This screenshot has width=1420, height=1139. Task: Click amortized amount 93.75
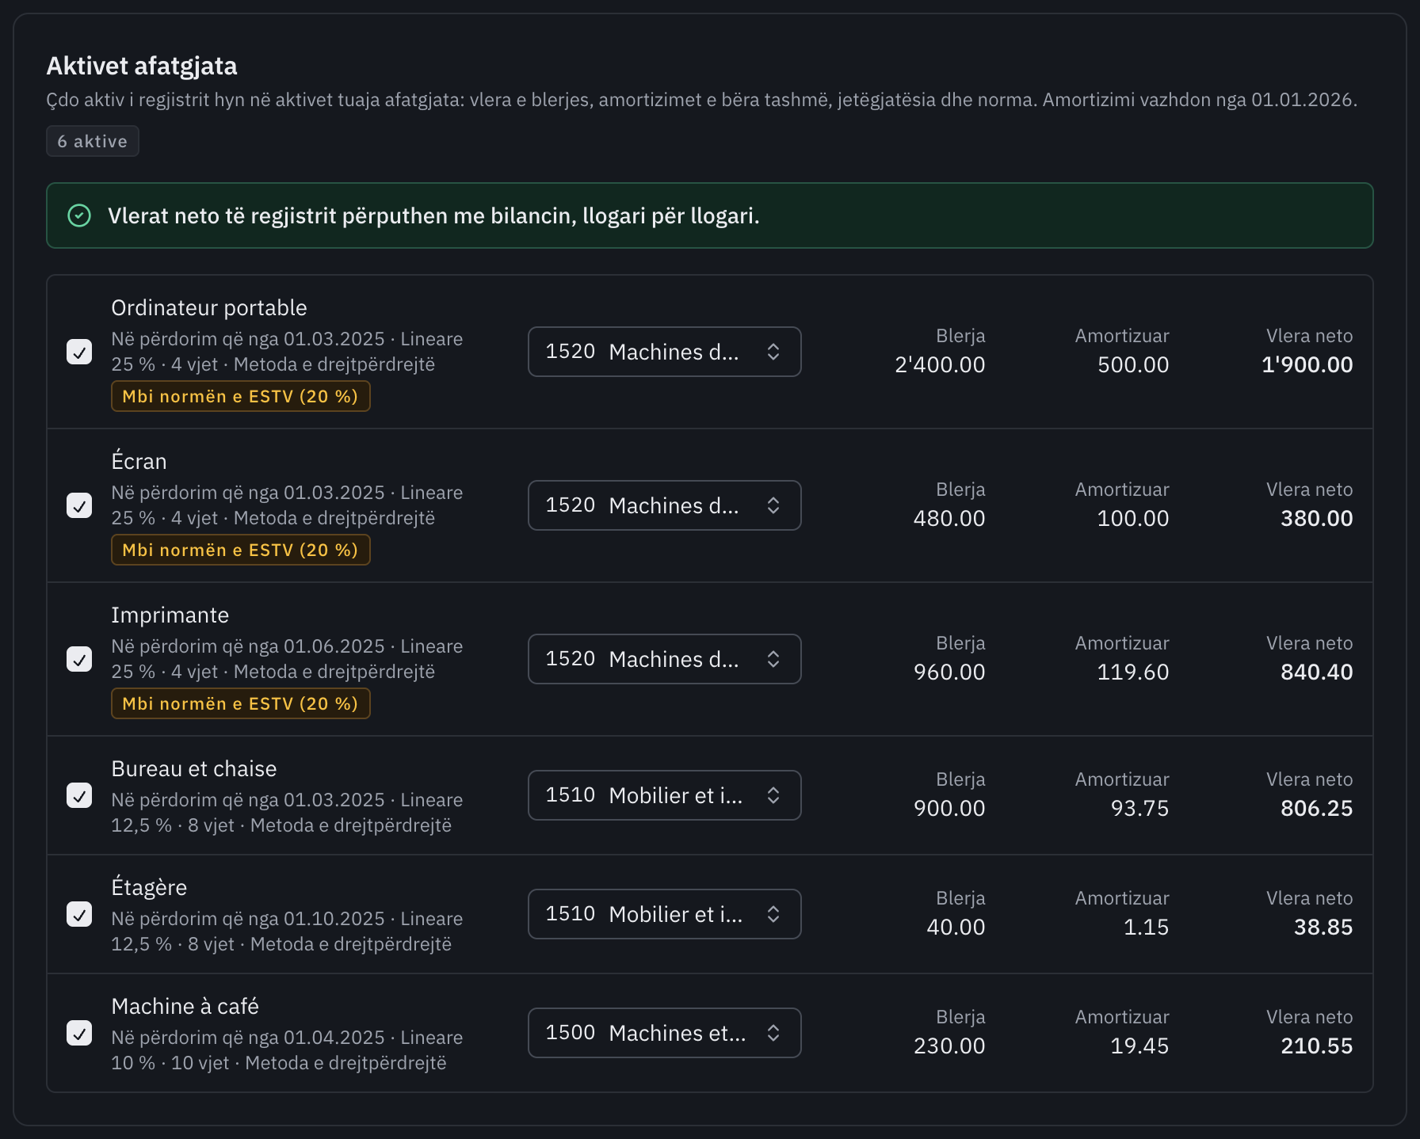click(1140, 808)
